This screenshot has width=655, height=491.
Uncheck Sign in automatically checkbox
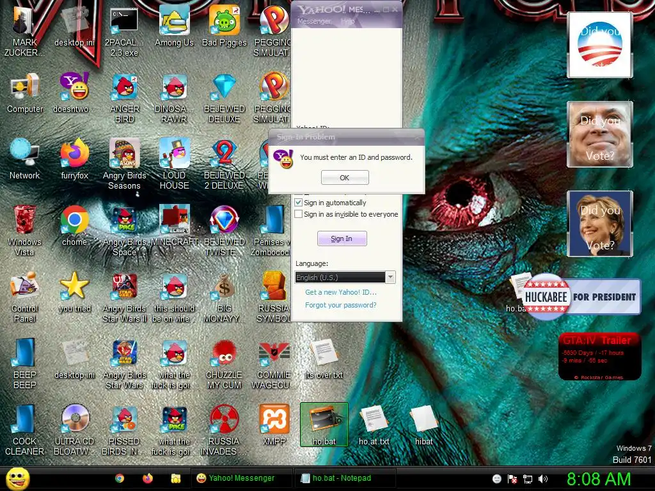pyautogui.click(x=298, y=203)
